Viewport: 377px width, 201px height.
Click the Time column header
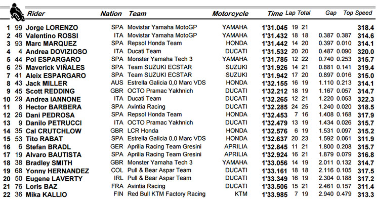click(x=275, y=14)
